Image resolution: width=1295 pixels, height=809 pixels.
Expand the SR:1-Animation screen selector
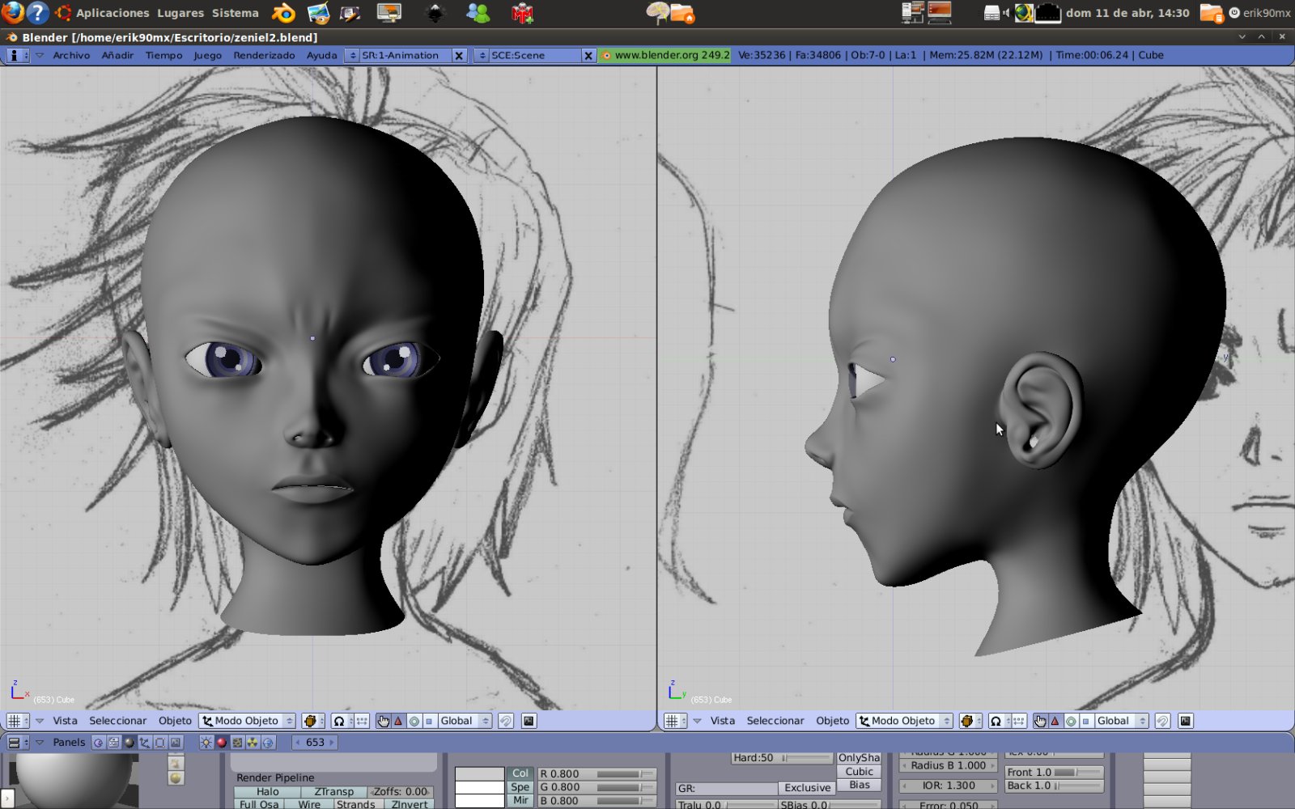click(352, 55)
